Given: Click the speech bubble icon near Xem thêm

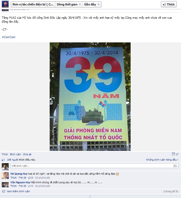Looking at the screenshot, I should 4,191.
